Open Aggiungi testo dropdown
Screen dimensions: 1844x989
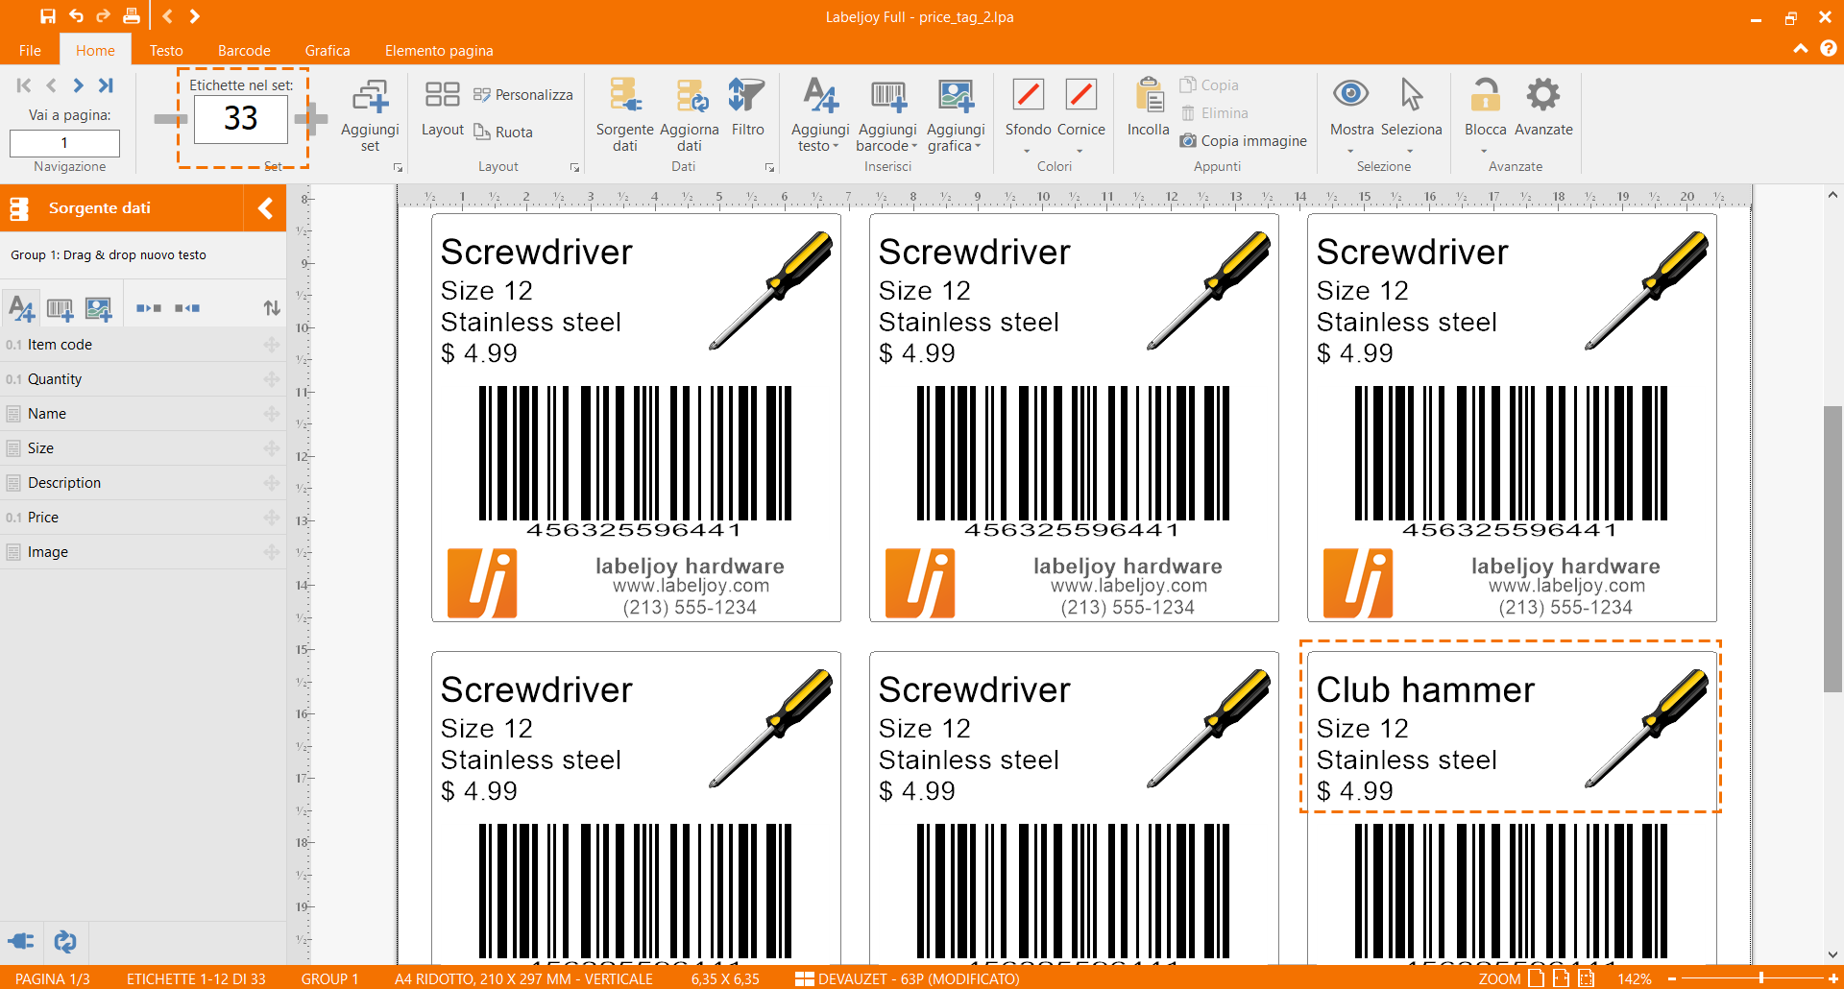[820, 115]
